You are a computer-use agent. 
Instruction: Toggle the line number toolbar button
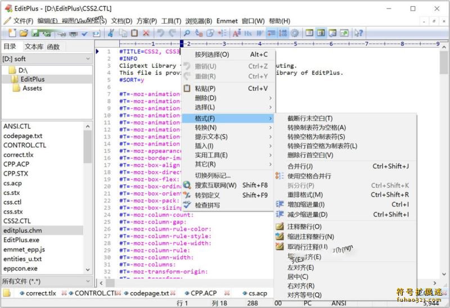283,33
